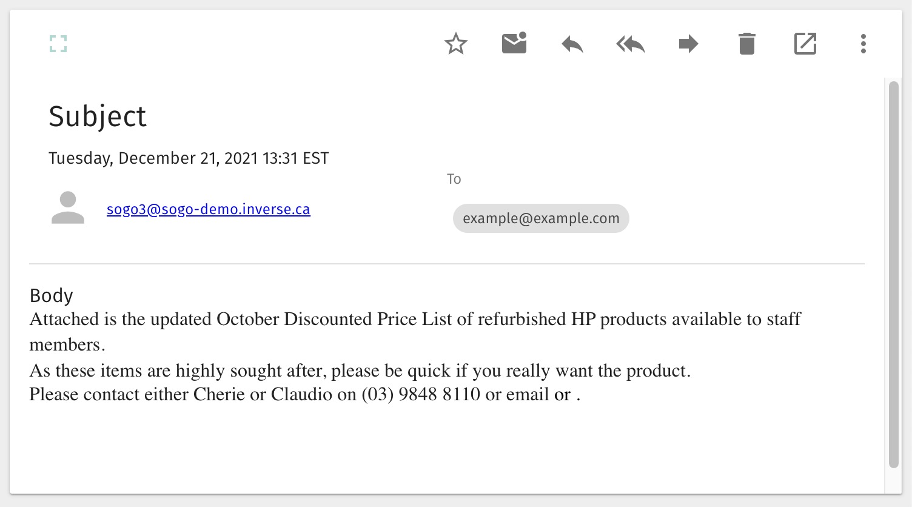Reply to the sender
Viewport: 912px width, 507px height.
(x=572, y=44)
